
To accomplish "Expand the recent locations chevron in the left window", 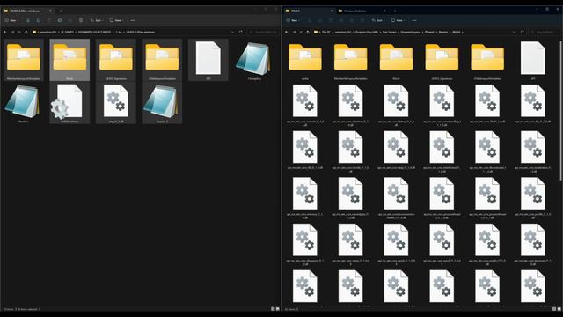I will 19,32.
